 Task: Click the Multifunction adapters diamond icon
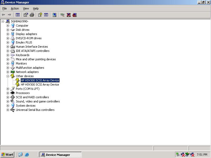[x=12, y=68]
